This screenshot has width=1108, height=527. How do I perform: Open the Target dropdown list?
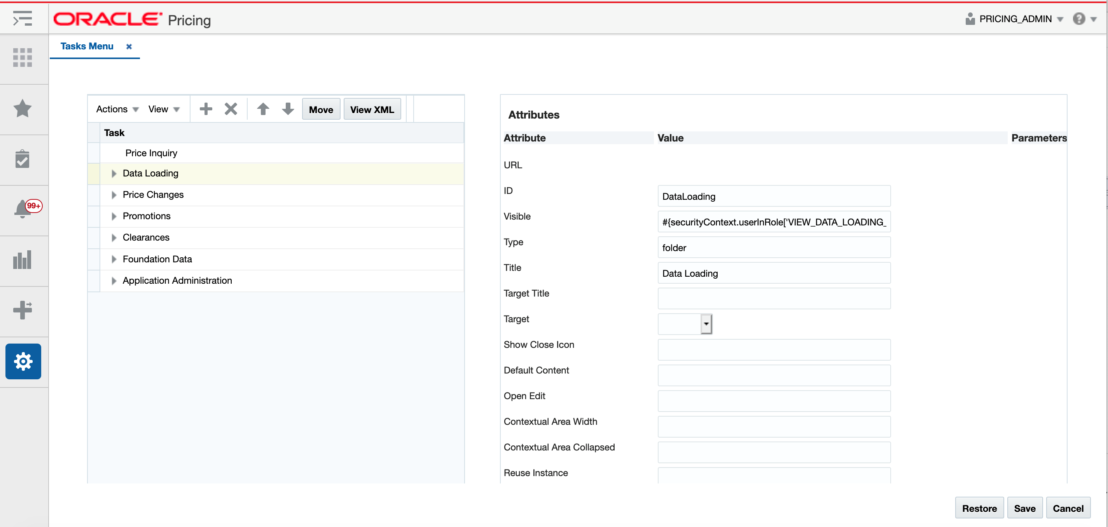point(706,324)
